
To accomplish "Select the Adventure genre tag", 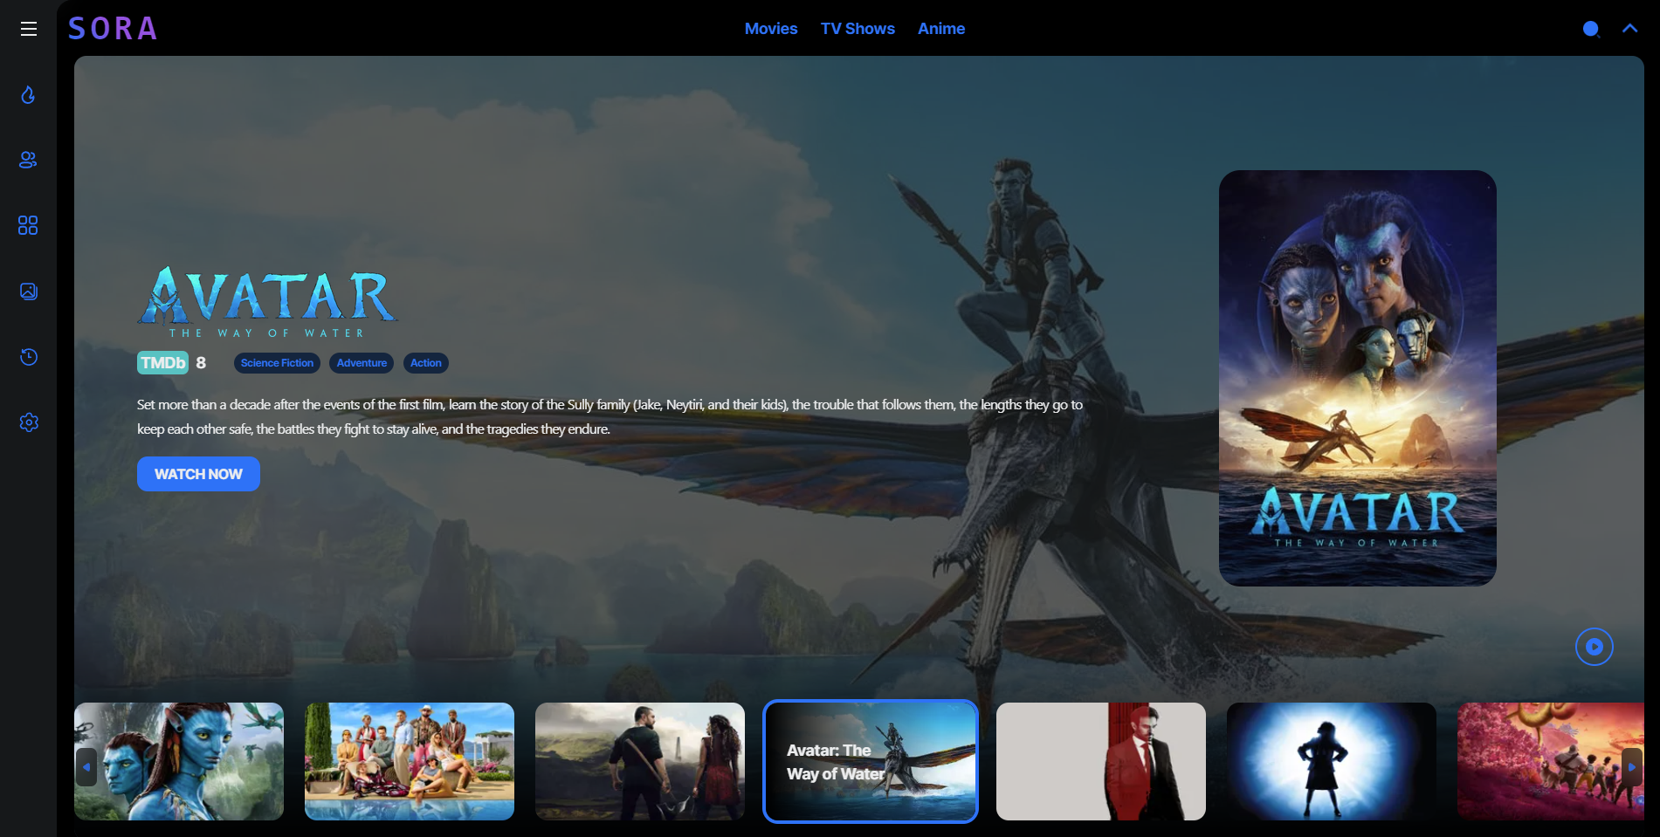I will tap(362, 363).
